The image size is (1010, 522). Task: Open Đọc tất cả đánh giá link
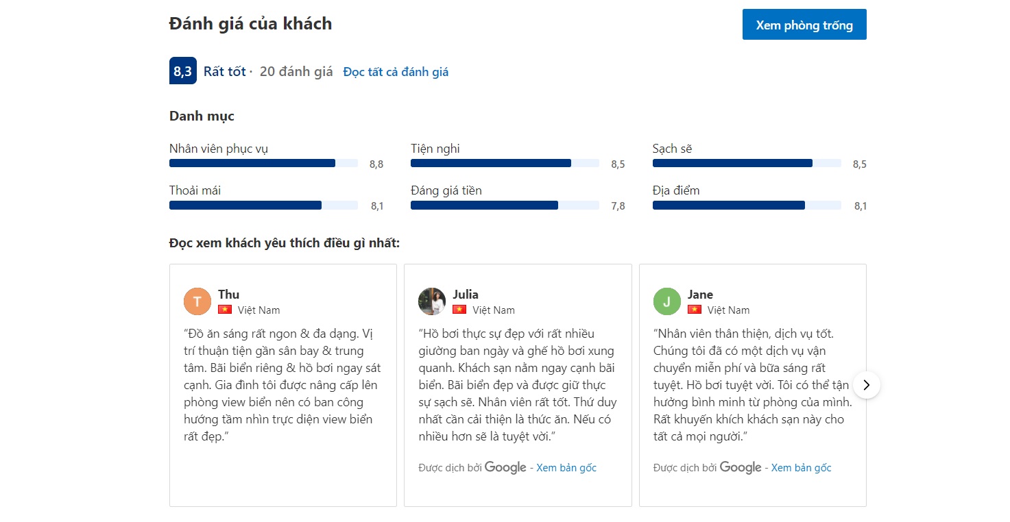[396, 72]
